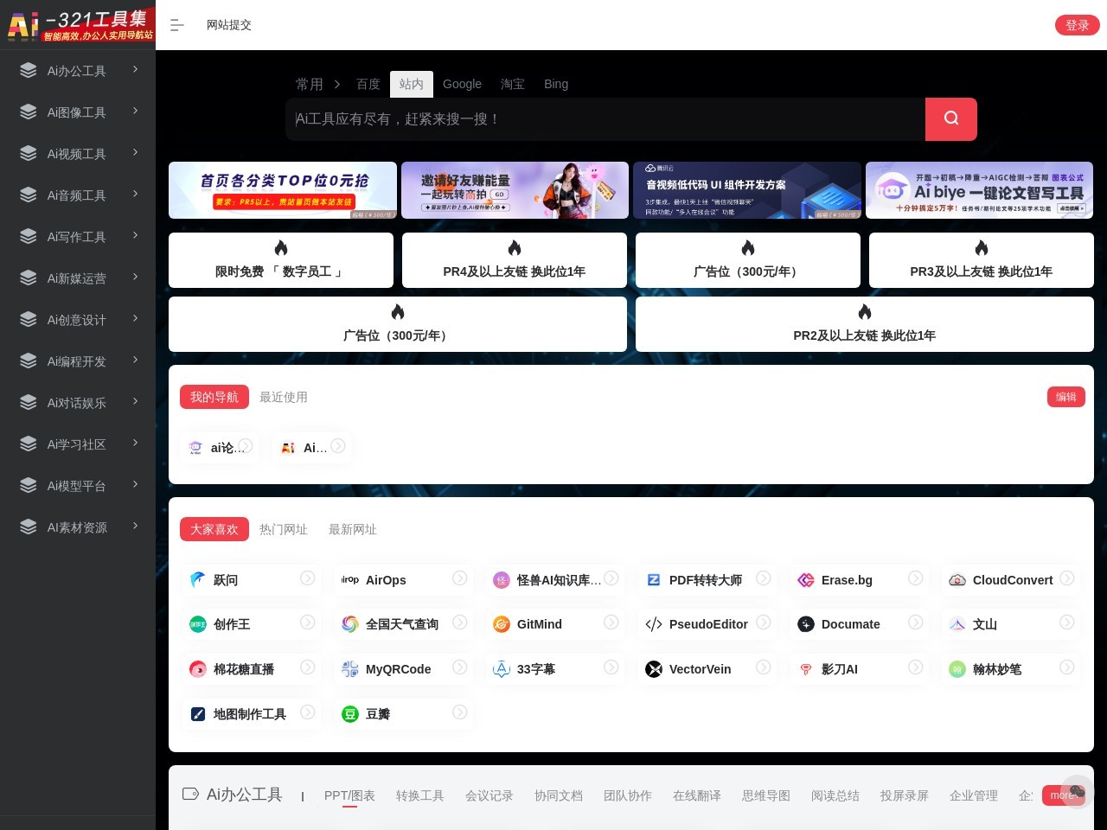Open the 思维导图 category tab

pos(766,795)
